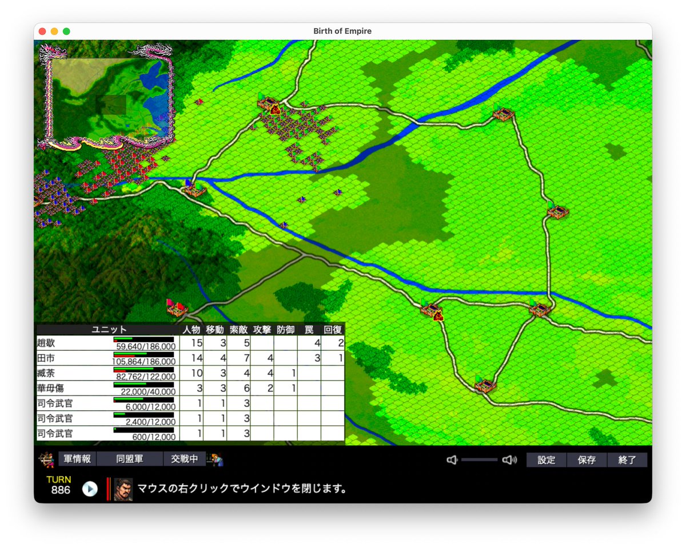
Task: Select the 田市 unit row
Action: (x=190, y=358)
